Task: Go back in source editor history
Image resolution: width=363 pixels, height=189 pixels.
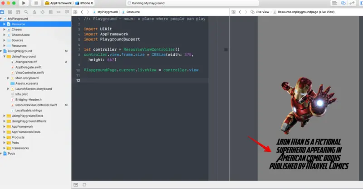Action: (82, 12)
